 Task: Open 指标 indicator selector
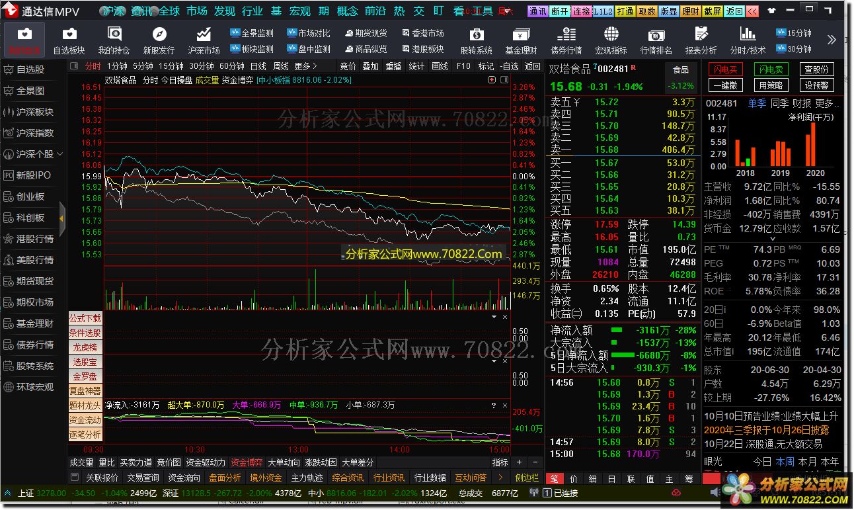(500, 462)
